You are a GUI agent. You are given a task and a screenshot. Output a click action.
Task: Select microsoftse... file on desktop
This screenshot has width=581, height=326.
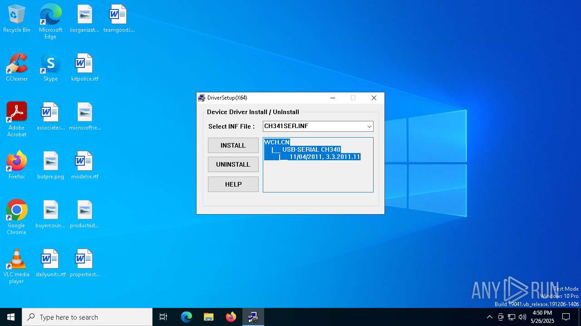pos(84,117)
